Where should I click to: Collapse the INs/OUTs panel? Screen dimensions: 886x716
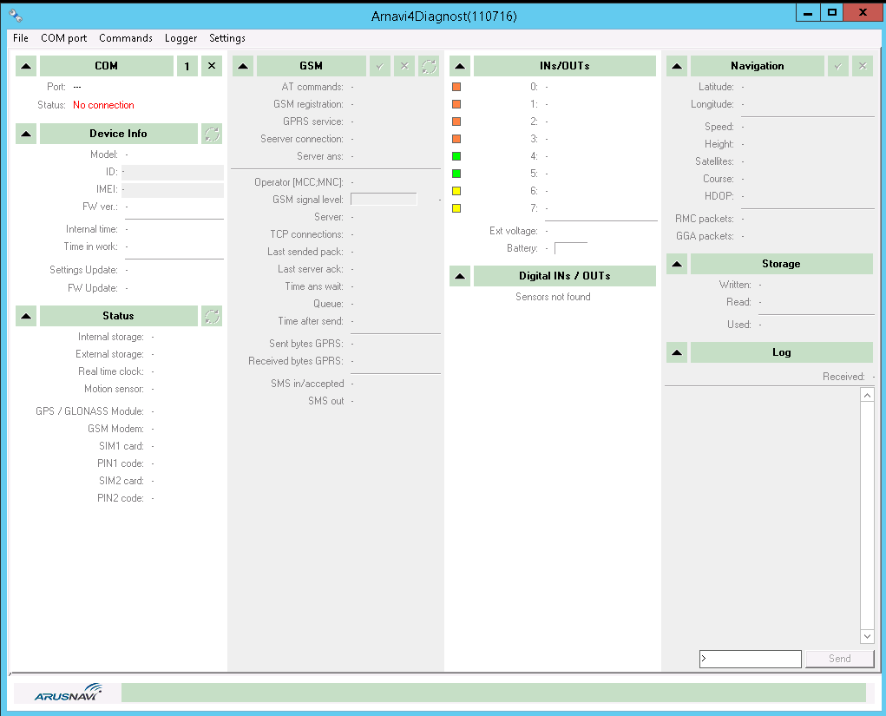[x=460, y=66]
